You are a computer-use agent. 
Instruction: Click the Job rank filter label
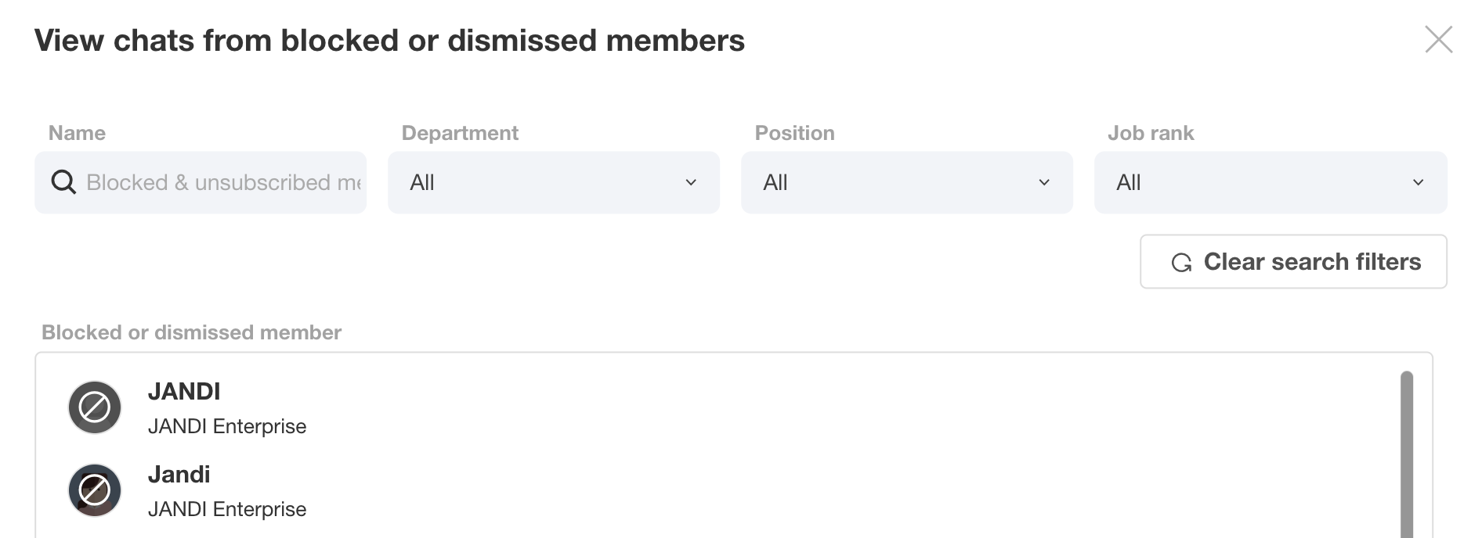[x=1150, y=133]
